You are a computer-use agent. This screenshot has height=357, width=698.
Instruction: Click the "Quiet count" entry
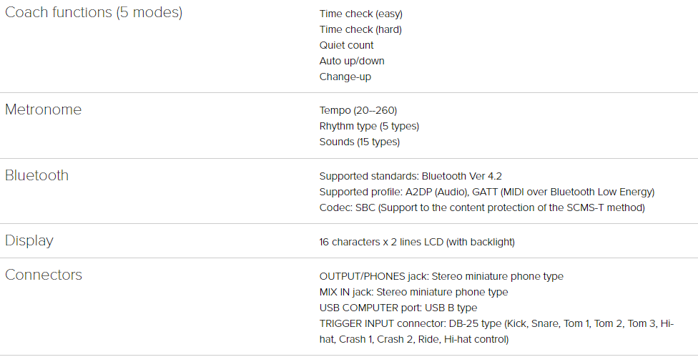(346, 45)
